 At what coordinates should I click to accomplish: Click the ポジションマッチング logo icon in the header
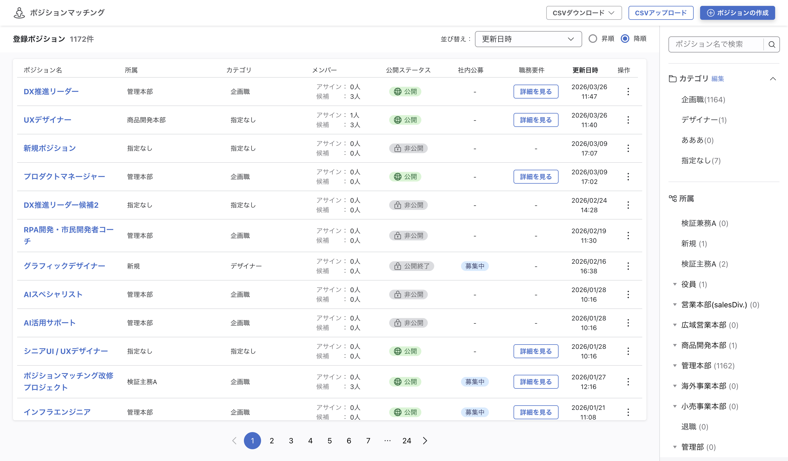coord(19,13)
